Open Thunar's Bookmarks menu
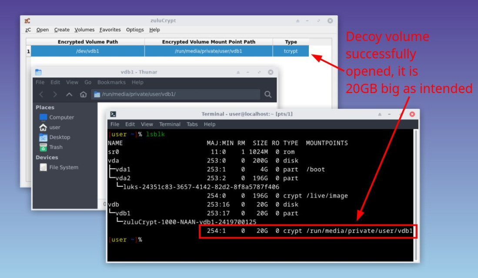Image resolution: width=478 pixels, height=278 pixels. tap(112, 82)
